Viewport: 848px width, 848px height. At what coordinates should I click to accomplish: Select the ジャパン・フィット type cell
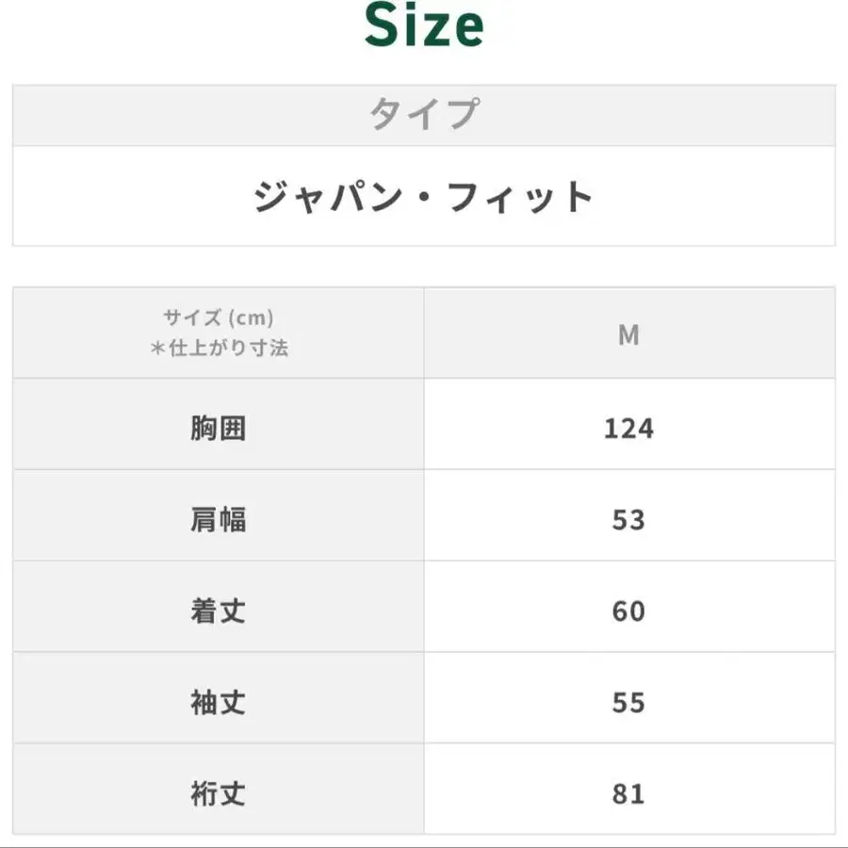coord(424,197)
